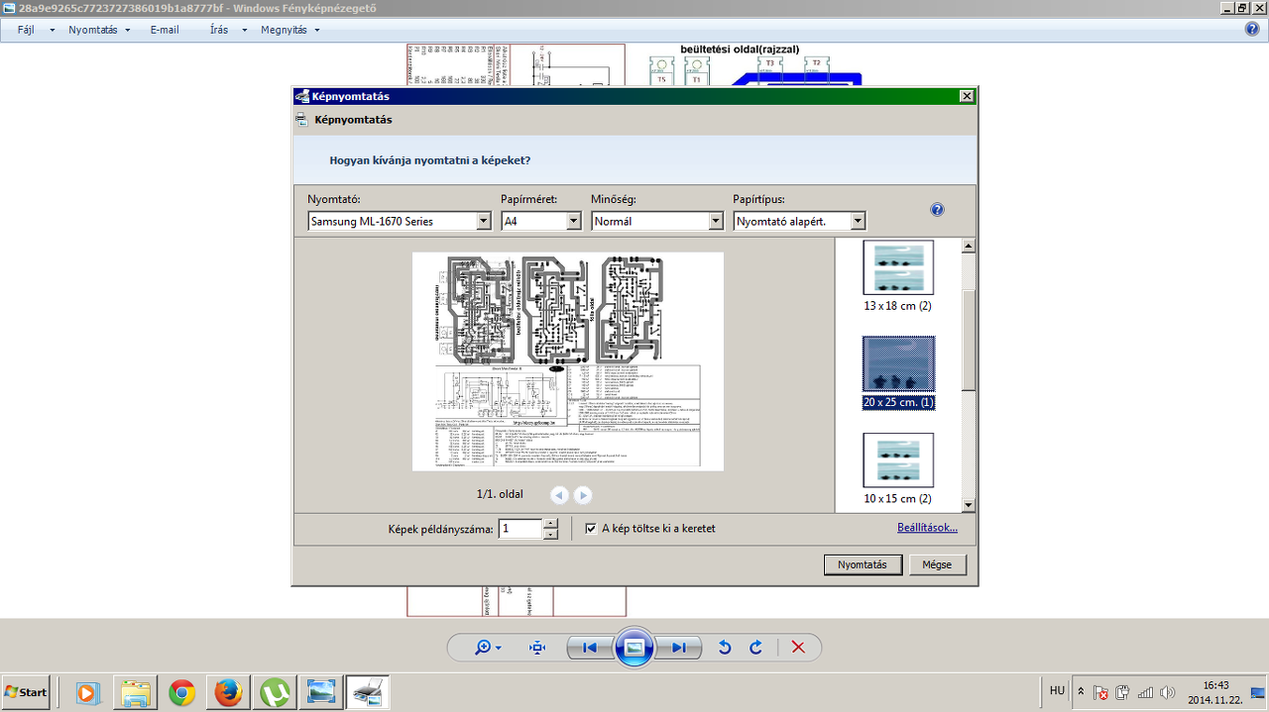The height and width of the screenshot is (712, 1269).
Task: Go to previous picture in viewer
Action: tap(590, 648)
